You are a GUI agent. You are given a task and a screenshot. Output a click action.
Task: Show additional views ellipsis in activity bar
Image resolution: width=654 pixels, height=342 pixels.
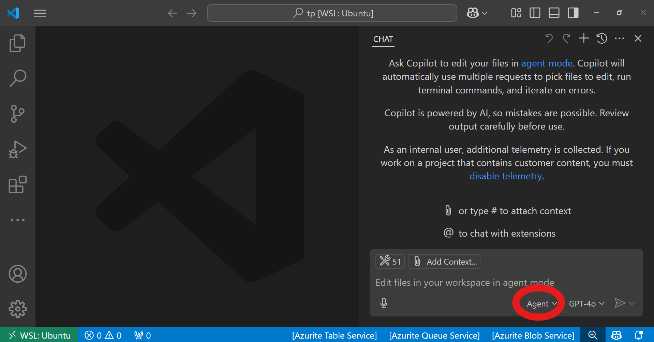tap(17, 220)
